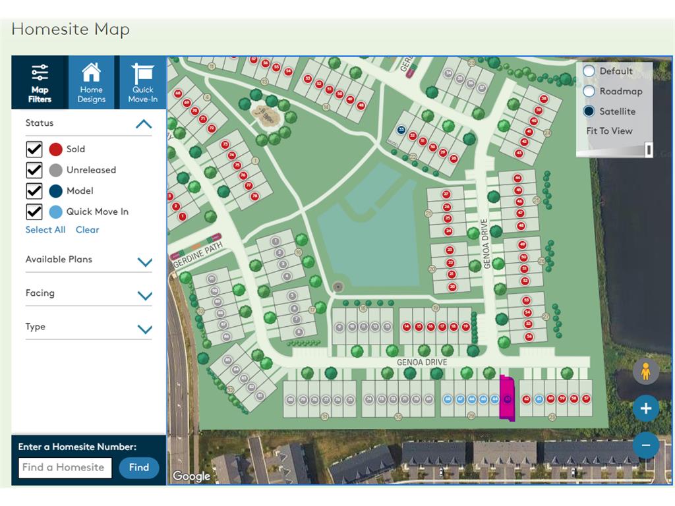Click the Clear filters link
This screenshot has height=506, width=675.
click(x=88, y=230)
